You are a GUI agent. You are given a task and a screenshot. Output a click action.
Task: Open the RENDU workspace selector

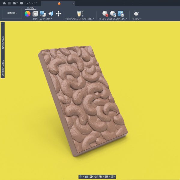pyautogui.click(x=12, y=13)
